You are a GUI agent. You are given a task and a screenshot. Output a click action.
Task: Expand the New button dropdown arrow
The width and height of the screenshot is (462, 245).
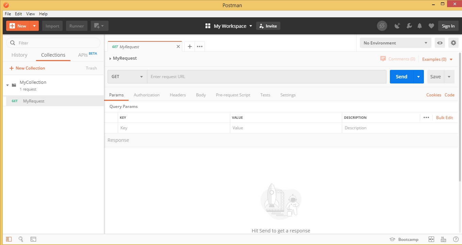34,26
